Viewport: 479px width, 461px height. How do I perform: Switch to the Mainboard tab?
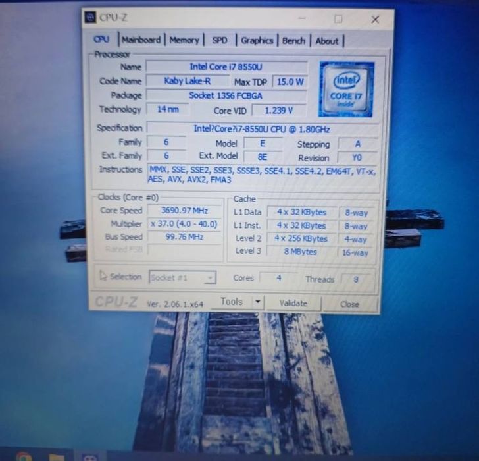(141, 40)
